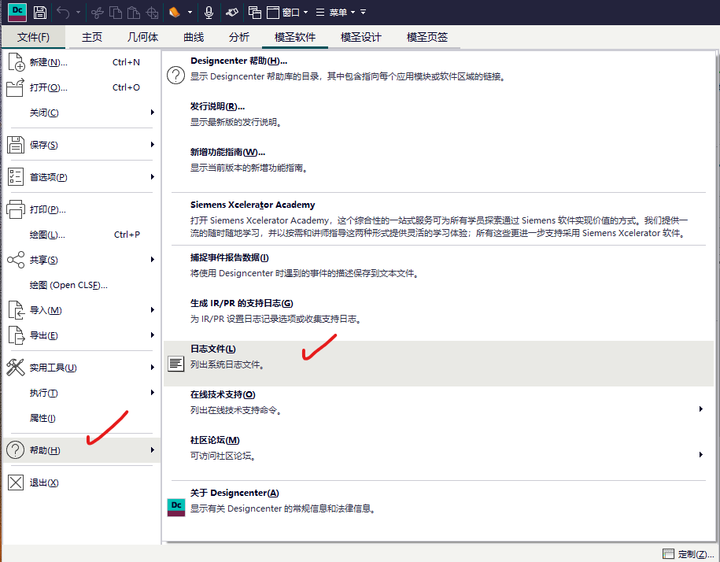720x562 pixels.
Task: Open Siemens Xcelerator Academy entry
Action: (438, 219)
